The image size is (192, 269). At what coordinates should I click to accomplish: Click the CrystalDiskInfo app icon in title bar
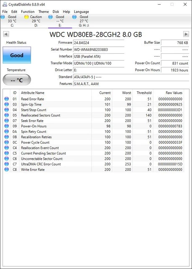click(5, 4)
